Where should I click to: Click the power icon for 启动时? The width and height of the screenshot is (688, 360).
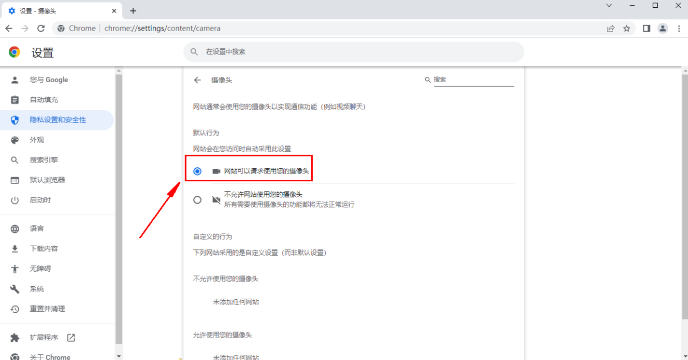(15, 200)
